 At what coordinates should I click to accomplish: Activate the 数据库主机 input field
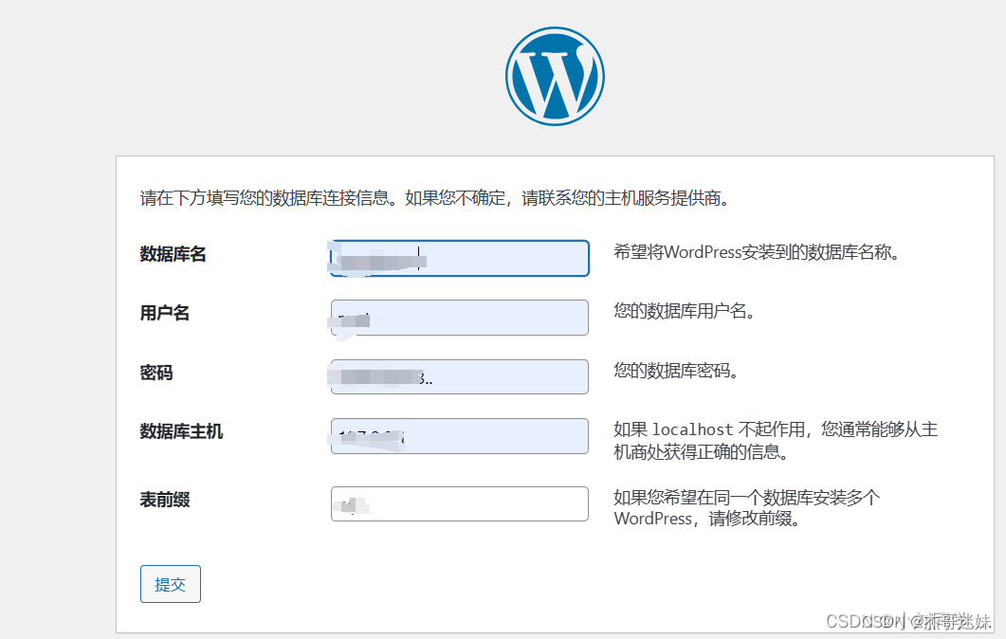point(459,436)
